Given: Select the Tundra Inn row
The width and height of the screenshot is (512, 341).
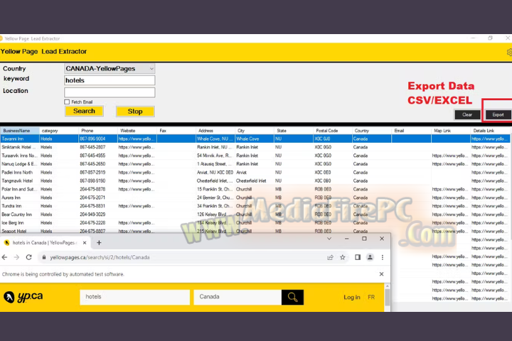Looking at the screenshot, I should (255, 206).
